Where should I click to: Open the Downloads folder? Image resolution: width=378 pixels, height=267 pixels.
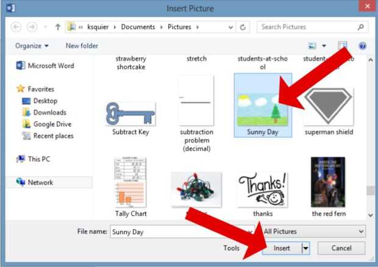point(44,112)
